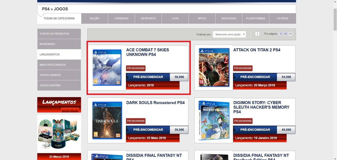Click the PS4 breadcrumb link
This screenshot has height=160, width=337.
click(x=46, y=9)
